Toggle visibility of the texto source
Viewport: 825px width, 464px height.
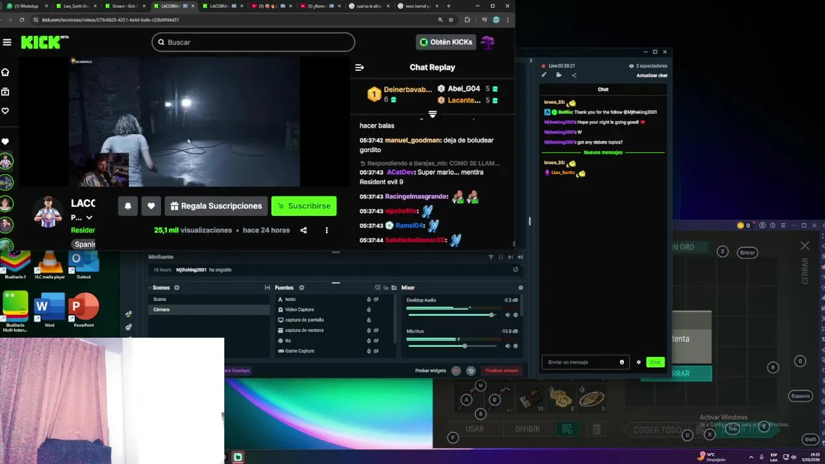(376, 299)
